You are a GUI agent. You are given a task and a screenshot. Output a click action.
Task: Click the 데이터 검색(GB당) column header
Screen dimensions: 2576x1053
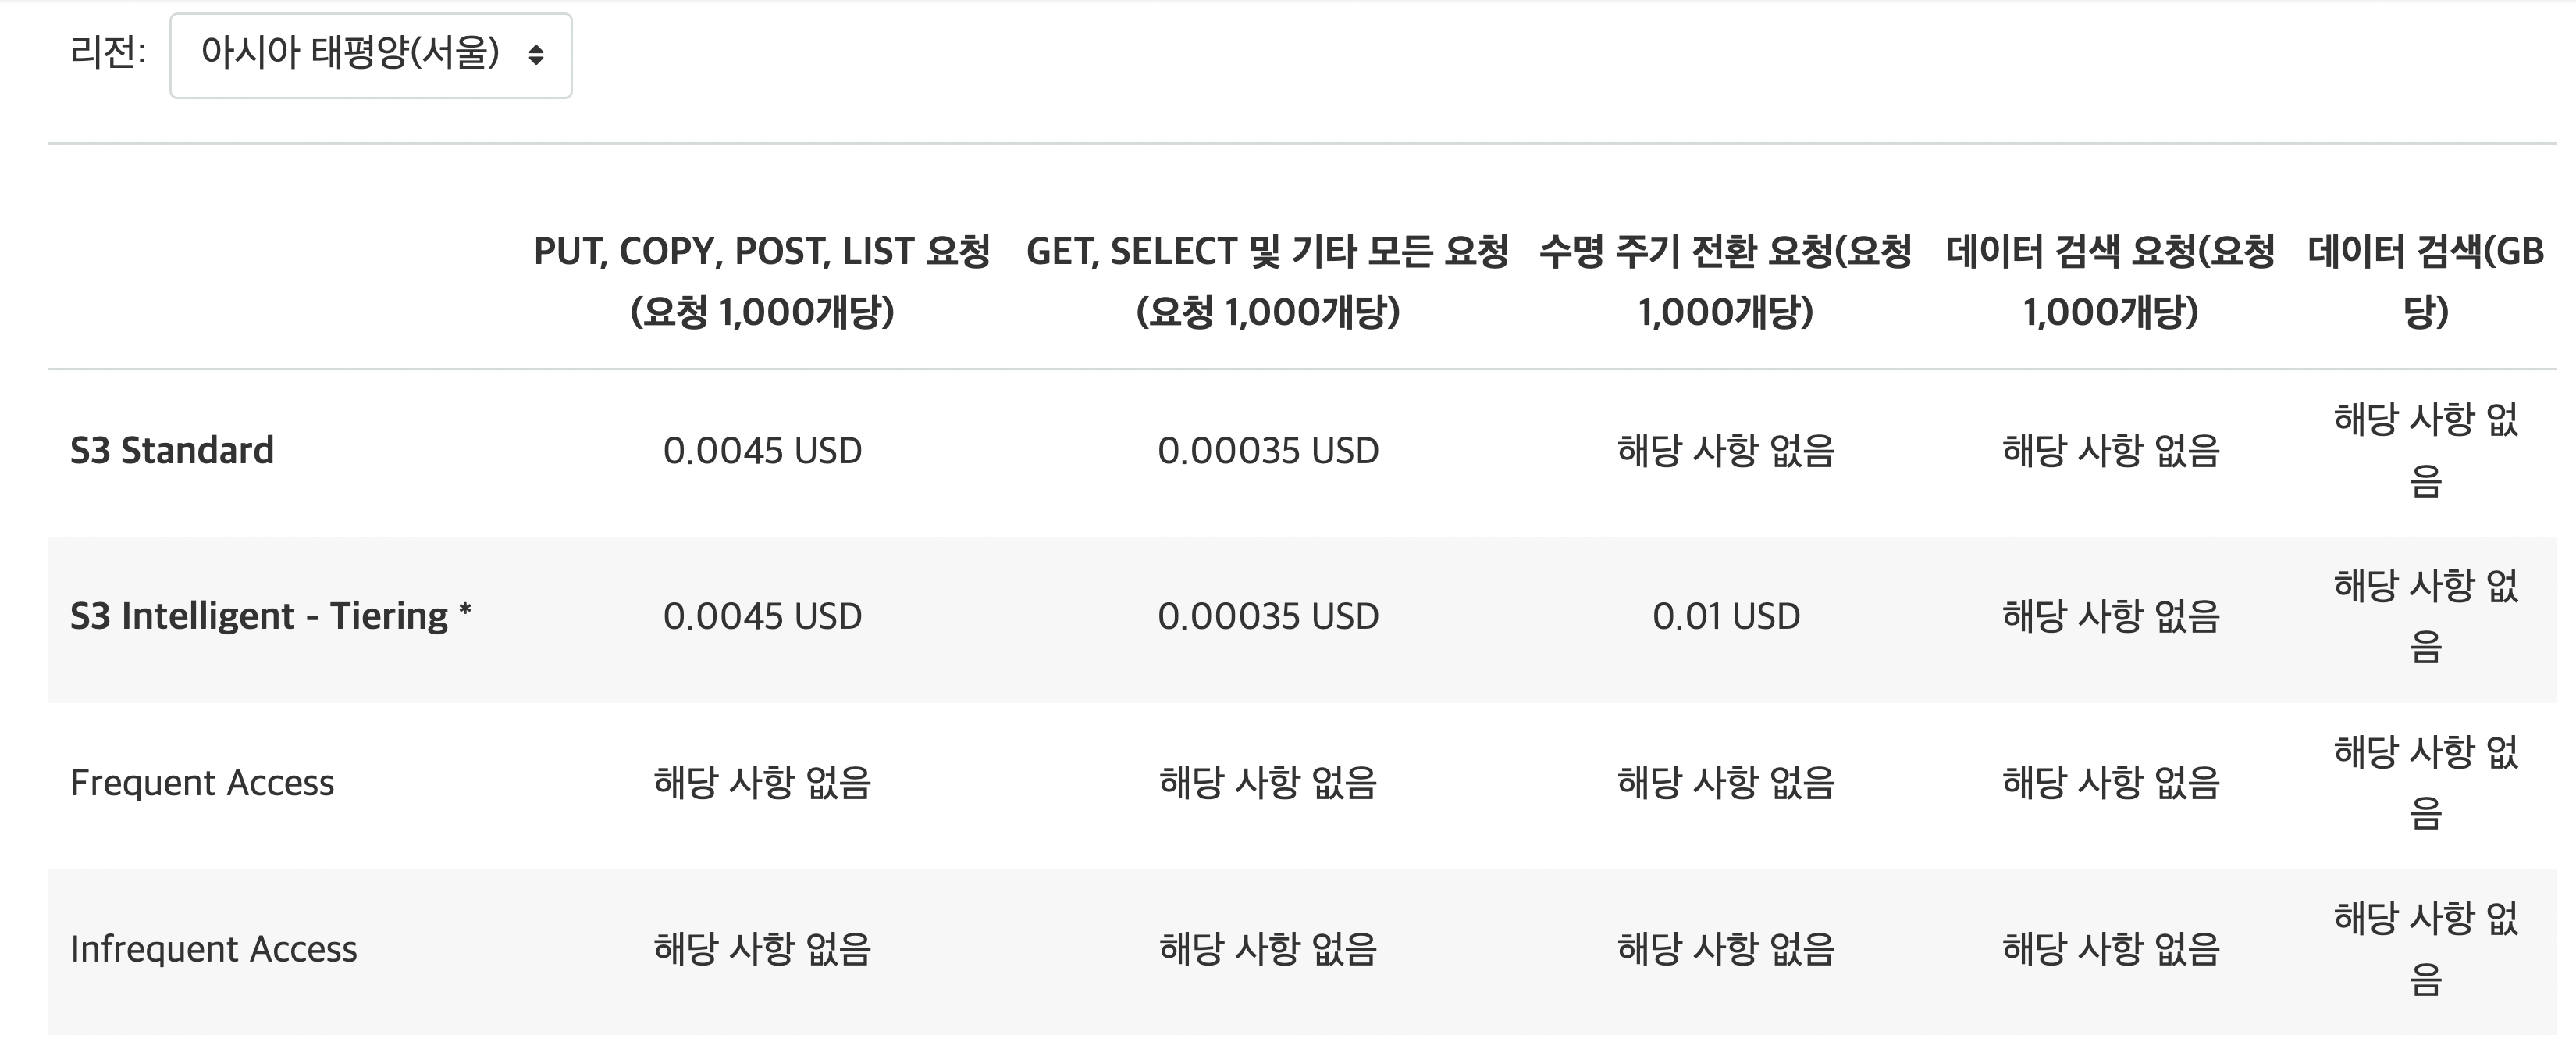coord(2425,281)
